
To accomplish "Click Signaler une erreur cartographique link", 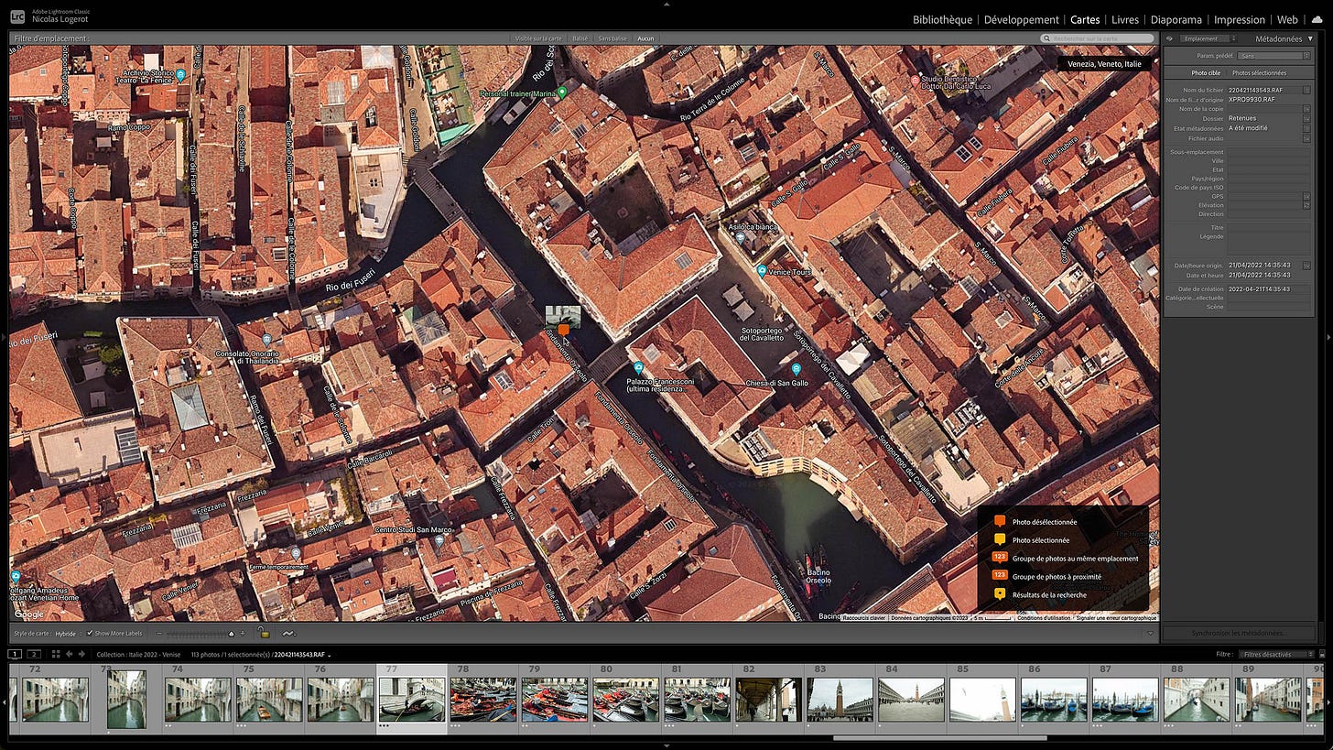I will 1116,617.
